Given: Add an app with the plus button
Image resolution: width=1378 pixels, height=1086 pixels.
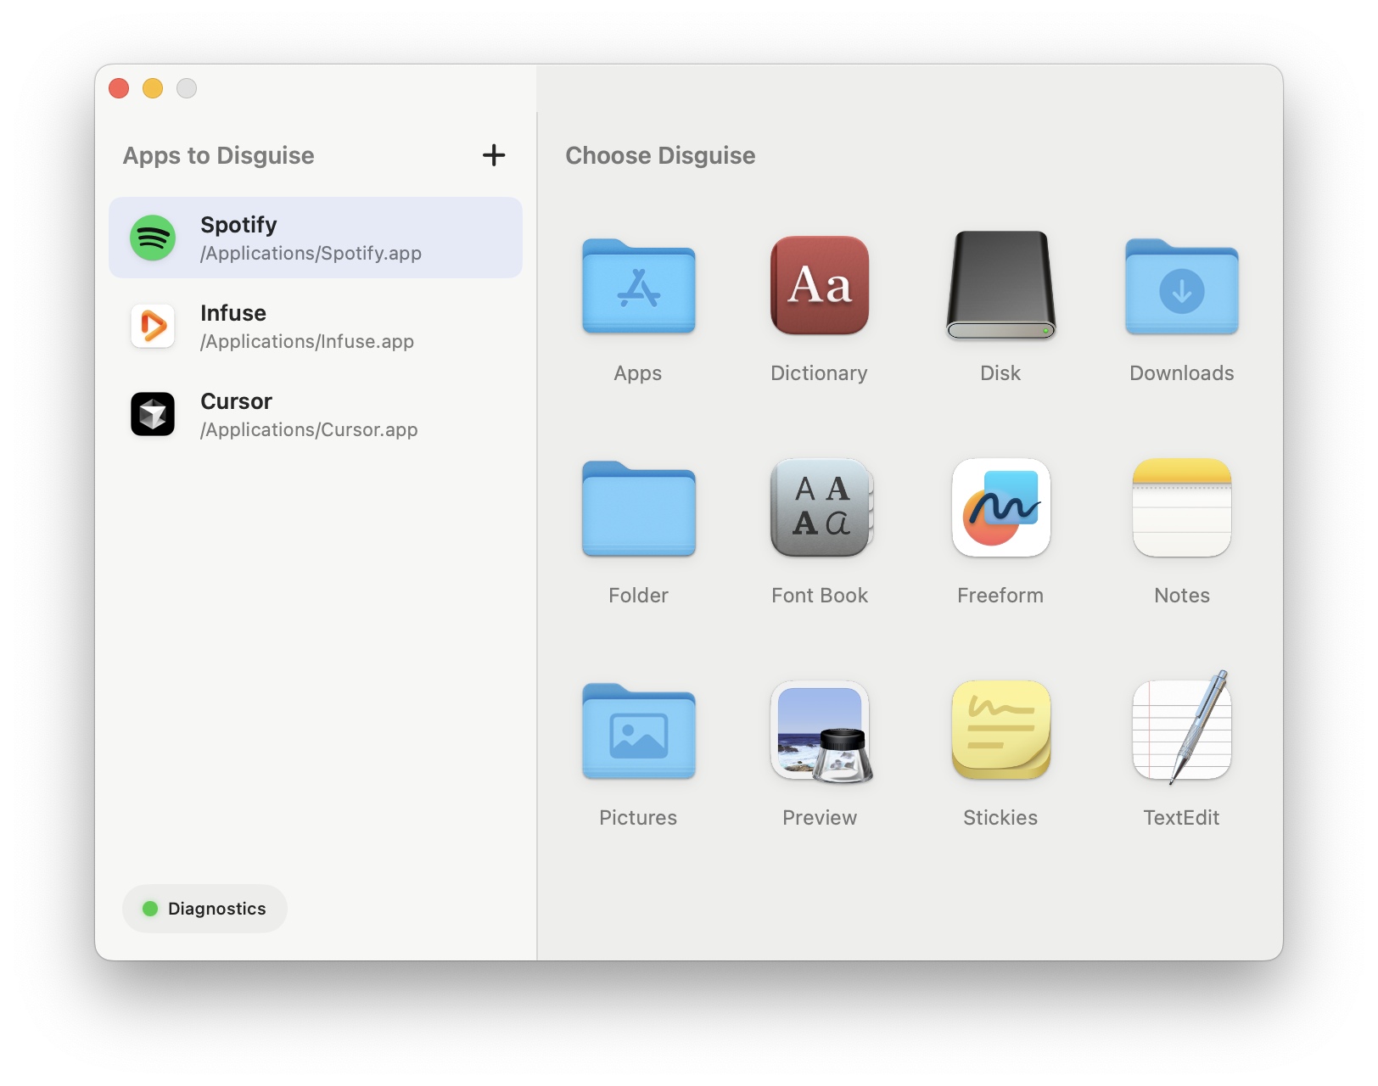Looking at the screenshot, I should point(494,155).
